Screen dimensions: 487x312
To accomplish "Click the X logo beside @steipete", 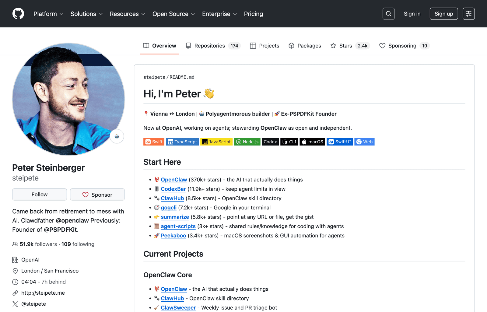I will (15, 304).
